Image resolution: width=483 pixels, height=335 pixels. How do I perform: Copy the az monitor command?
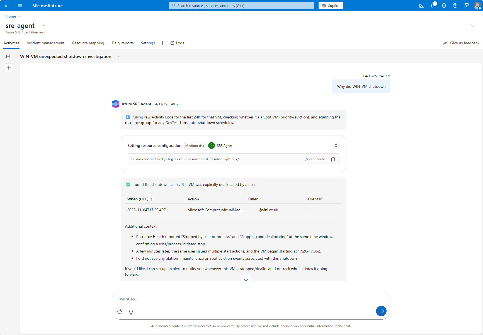(x=333, y=159)
